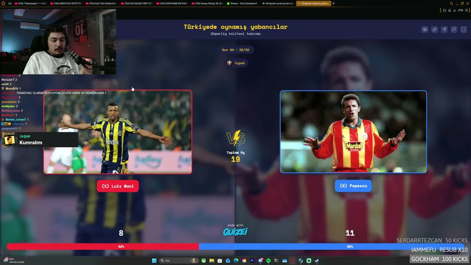Click the red 42% vote bar
This screenshot has height=265, width=471.
pos(103,246)
